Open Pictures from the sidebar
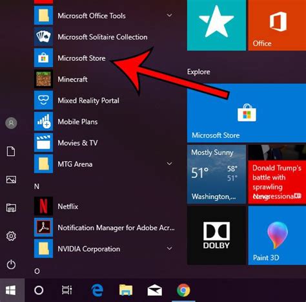Screen dimensions: 306x302 pos(11,180)
